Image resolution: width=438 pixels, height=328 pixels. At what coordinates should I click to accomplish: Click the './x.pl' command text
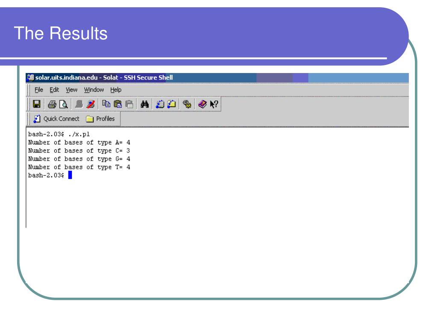point(79,135)
